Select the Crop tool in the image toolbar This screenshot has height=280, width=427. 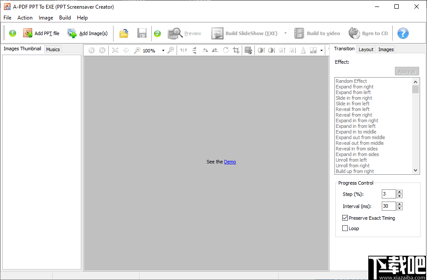[236, 50]
